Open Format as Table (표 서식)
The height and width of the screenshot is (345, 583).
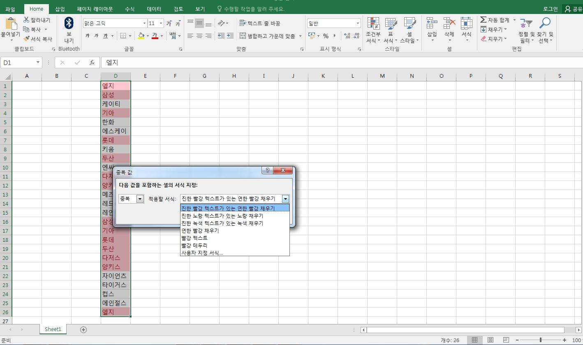391,30
